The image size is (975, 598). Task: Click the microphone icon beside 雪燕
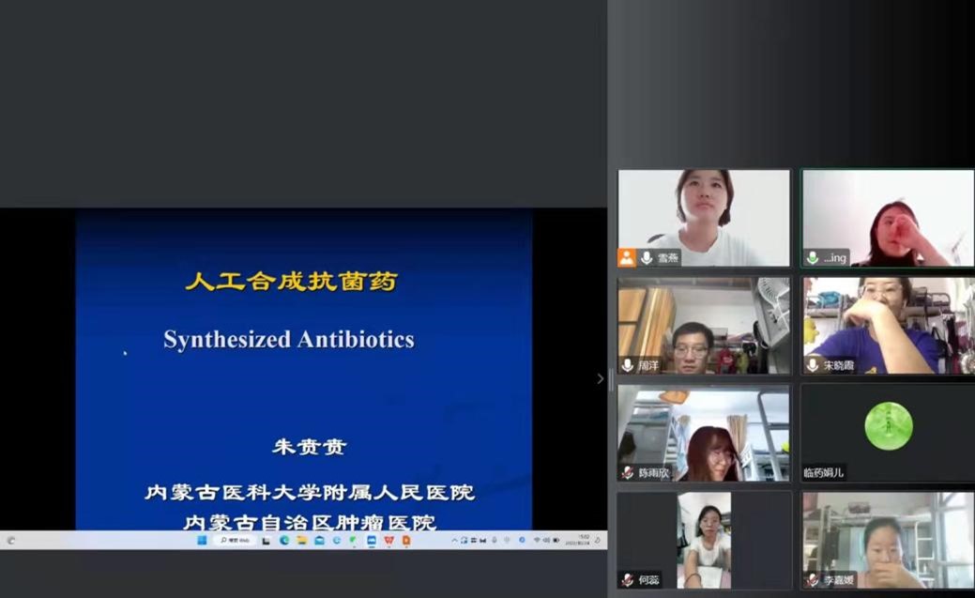tap(647, 258)
